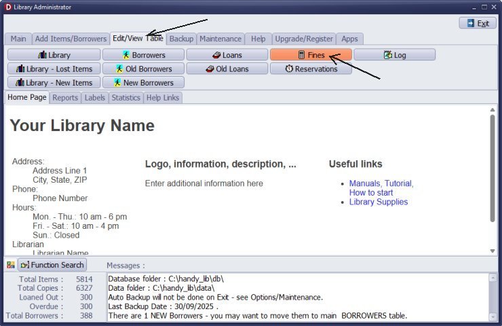Open the Old Loans table
Viewport: 502px width, 326px height.
point(227,69)
